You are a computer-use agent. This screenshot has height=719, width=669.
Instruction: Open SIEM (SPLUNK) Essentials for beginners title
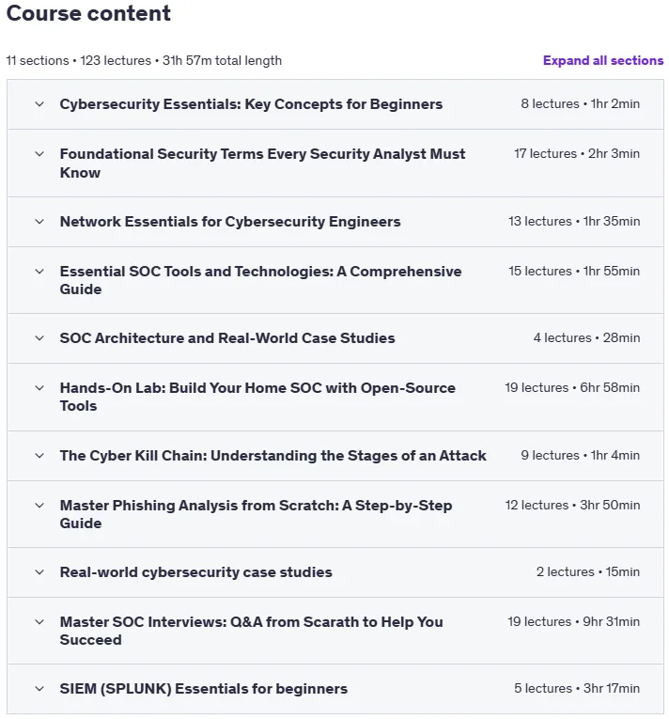point(204,689)
